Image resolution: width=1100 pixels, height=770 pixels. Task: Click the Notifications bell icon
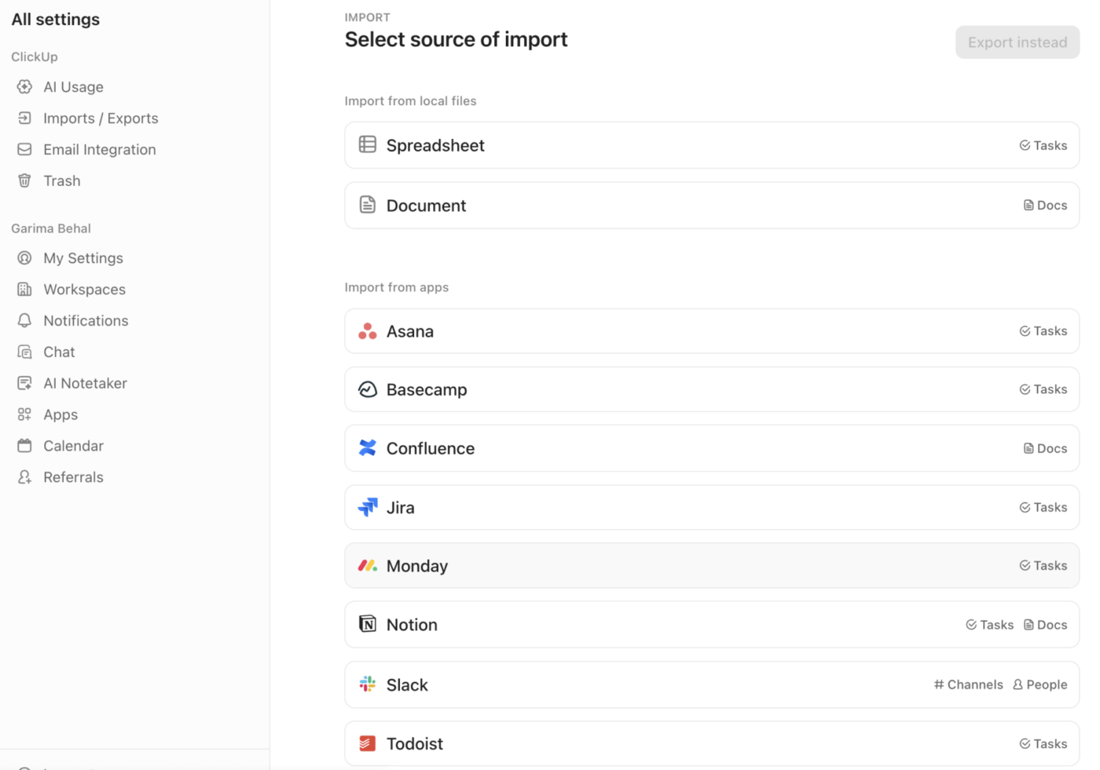(24, 320)
